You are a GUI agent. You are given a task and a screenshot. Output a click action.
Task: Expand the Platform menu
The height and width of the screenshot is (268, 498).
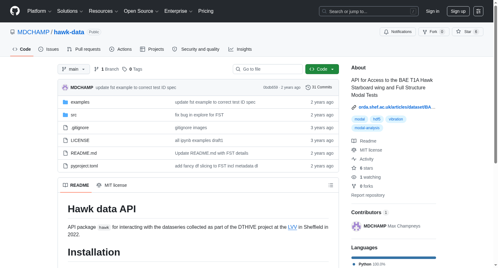click(x=39, y=11)
